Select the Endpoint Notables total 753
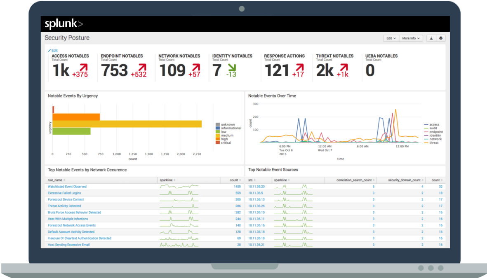This screenshot has width=487, height=278. (x=115, y=70)
